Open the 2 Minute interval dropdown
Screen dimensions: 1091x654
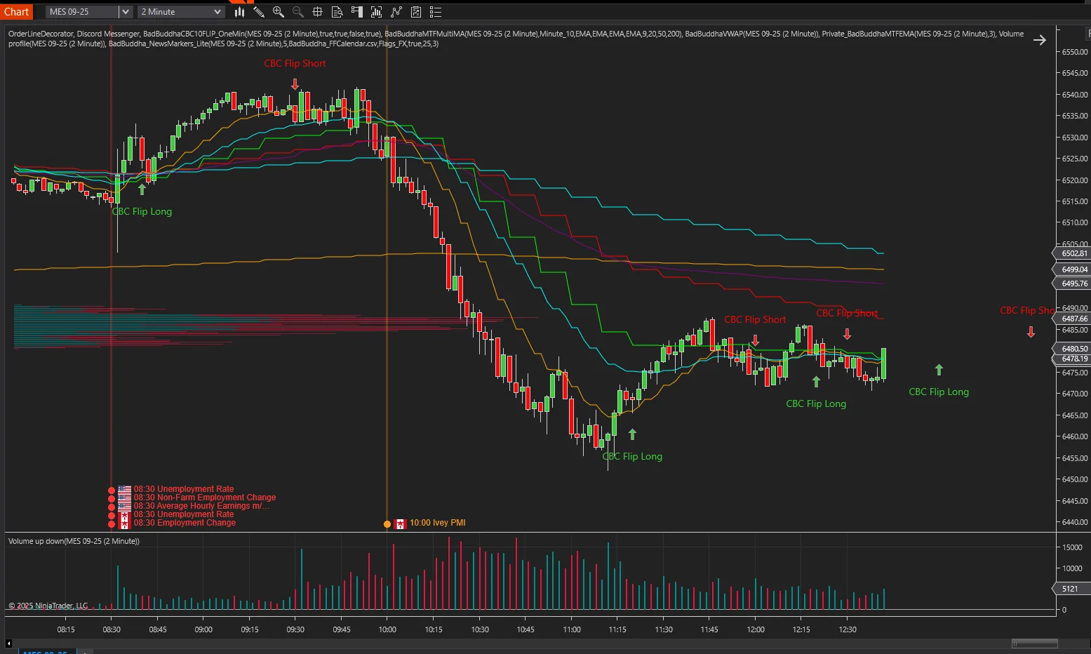pos(182,12)
